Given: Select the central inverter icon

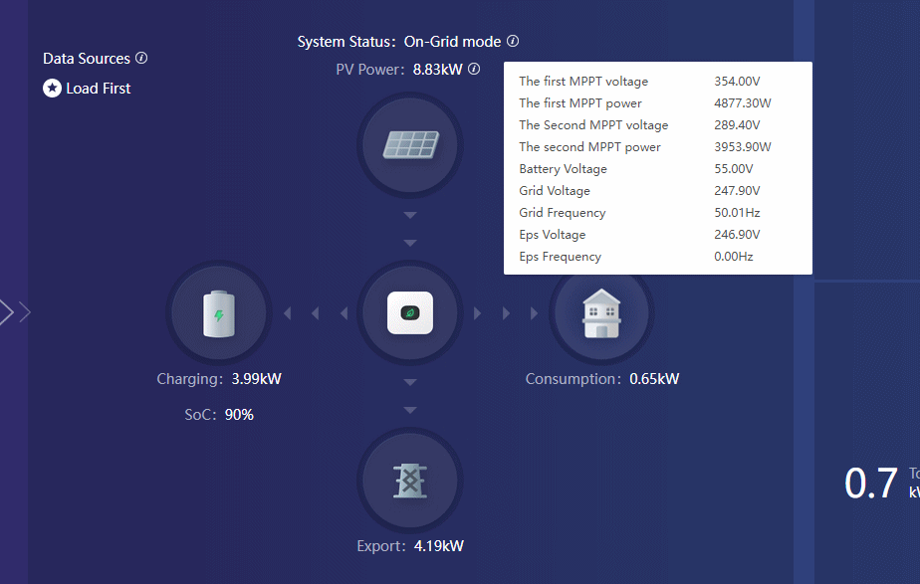Looking at the screenshot, I should click(409, 313).
